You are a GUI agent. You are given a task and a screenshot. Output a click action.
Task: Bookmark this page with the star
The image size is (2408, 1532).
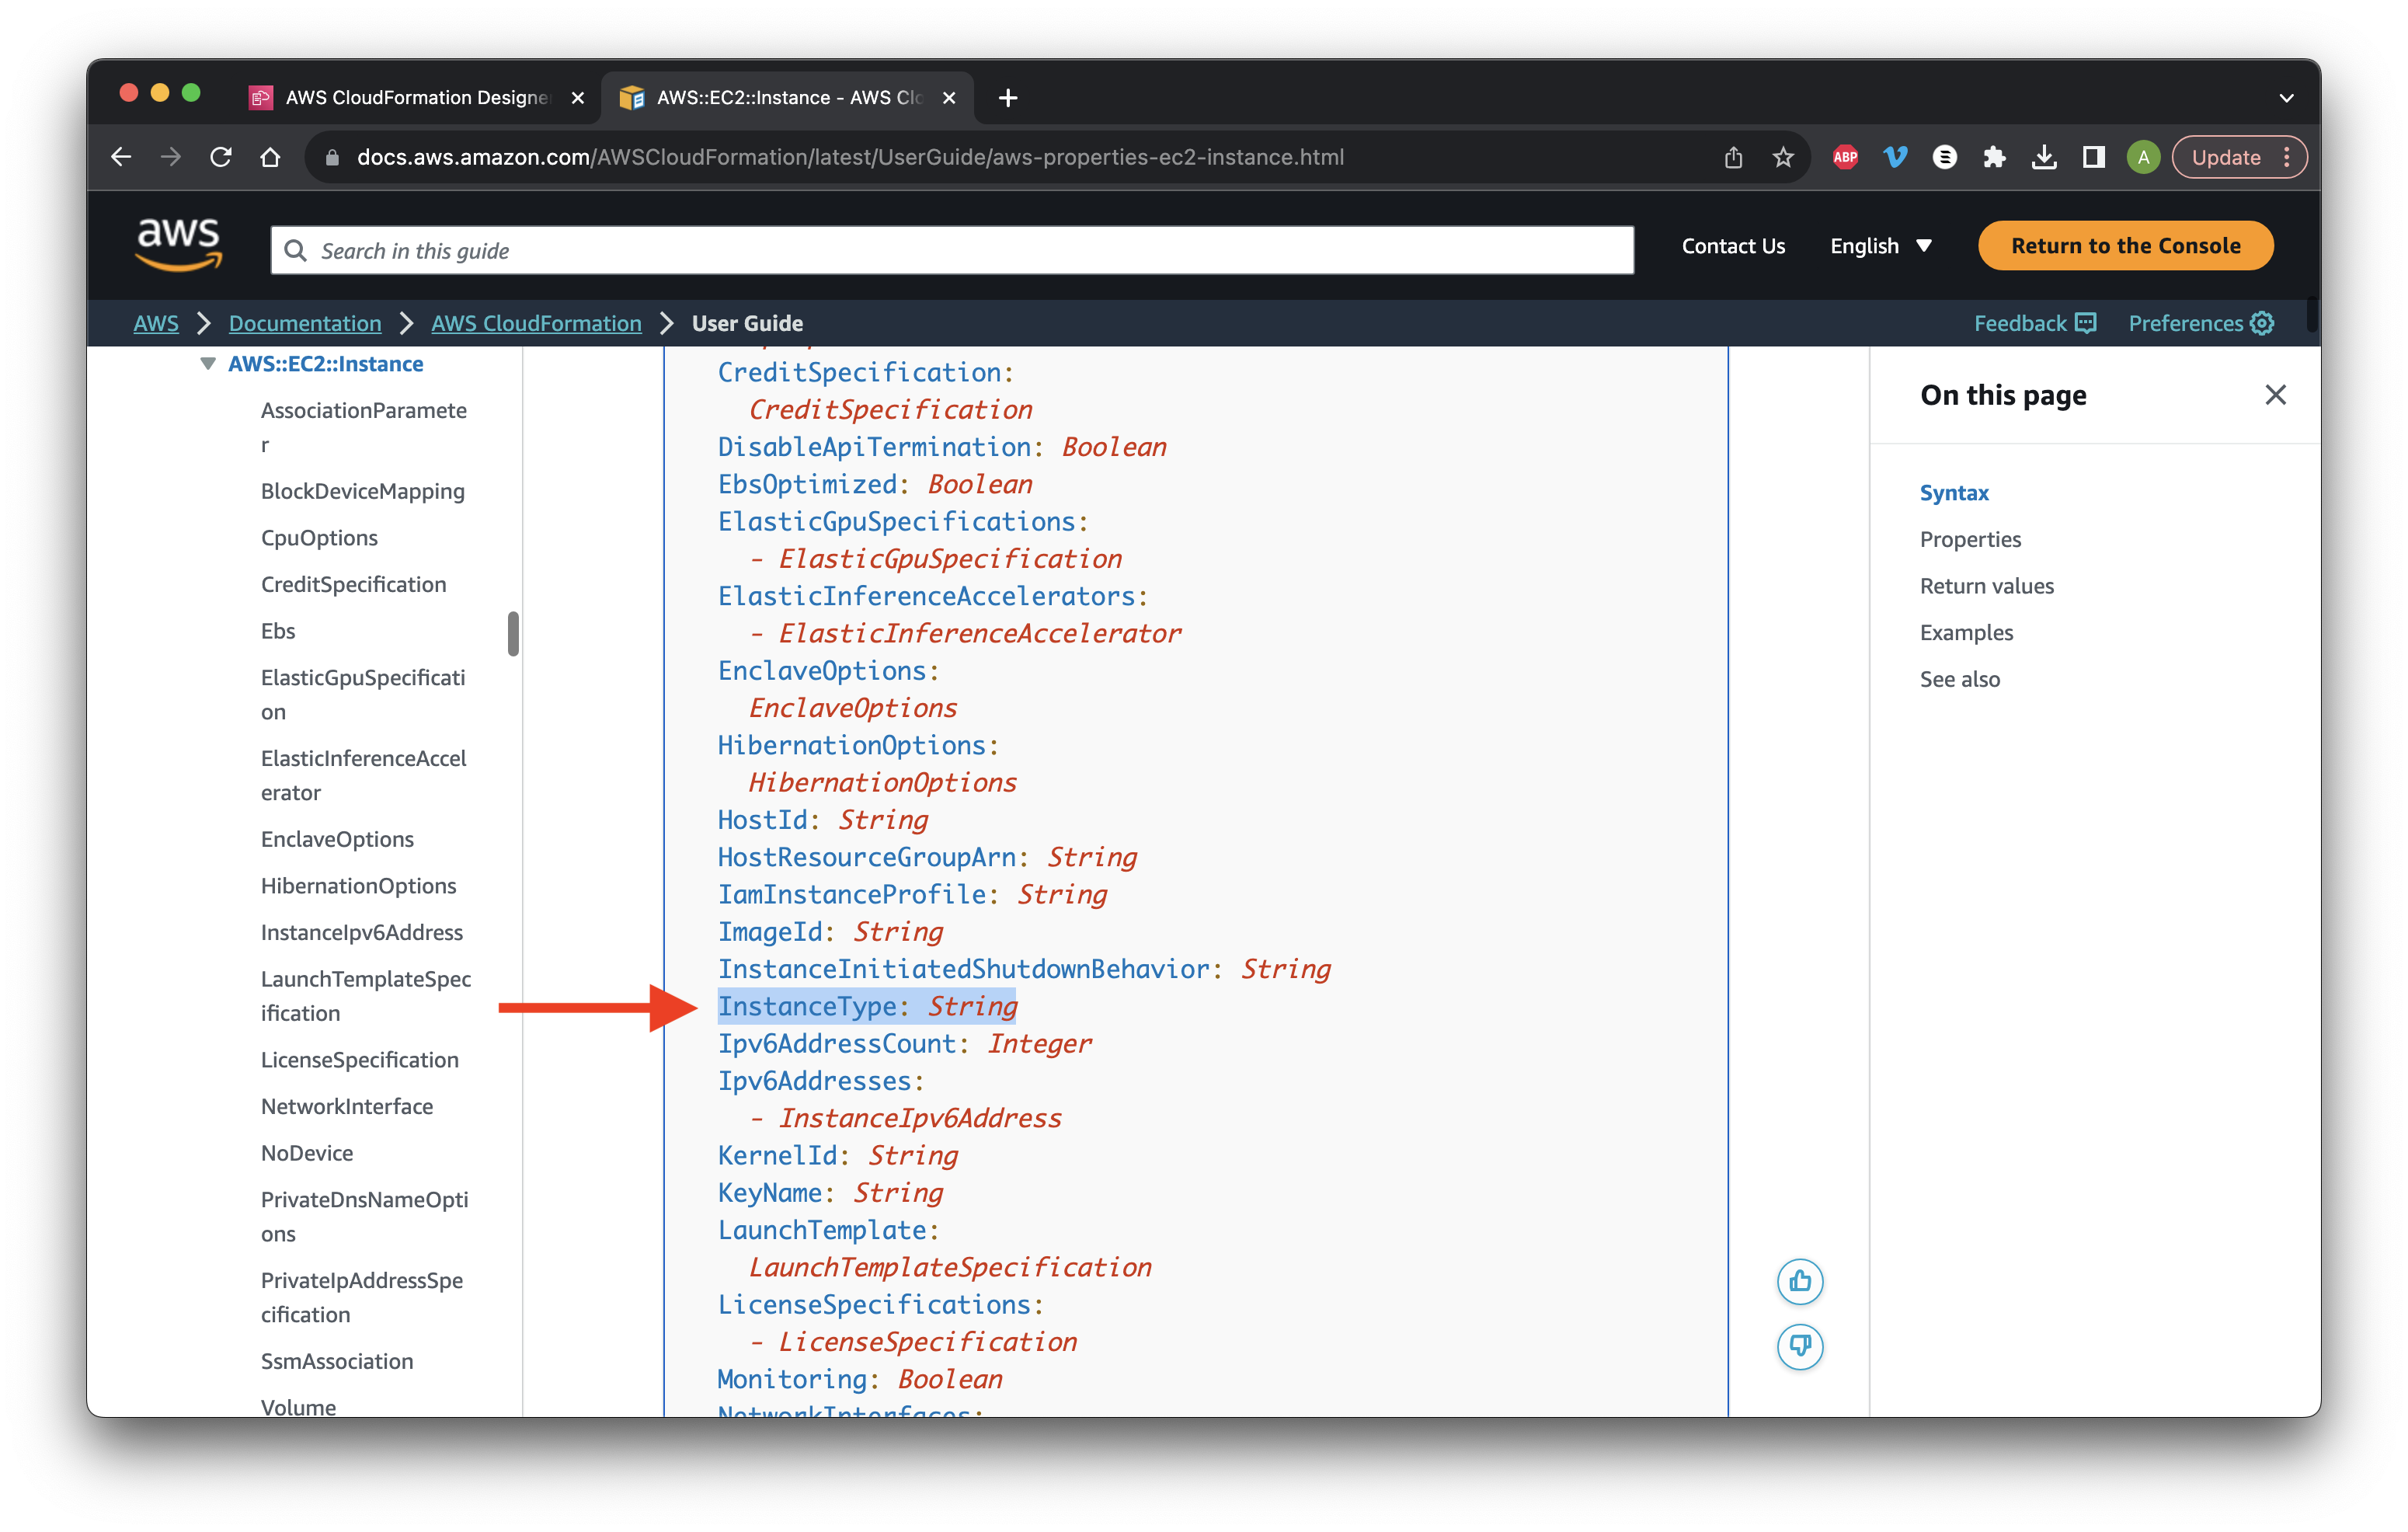tap(1783, 157)
